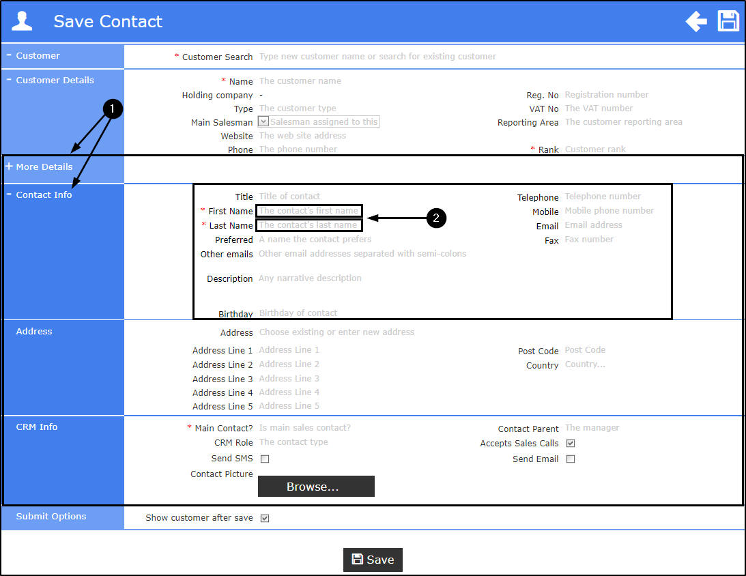This screenshot has width=746, height=576.
Task: Click the Save button at bottom
Action: click(373, 560)
